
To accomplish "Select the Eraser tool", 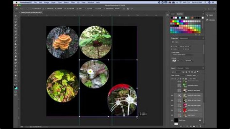I will point(16,50).
